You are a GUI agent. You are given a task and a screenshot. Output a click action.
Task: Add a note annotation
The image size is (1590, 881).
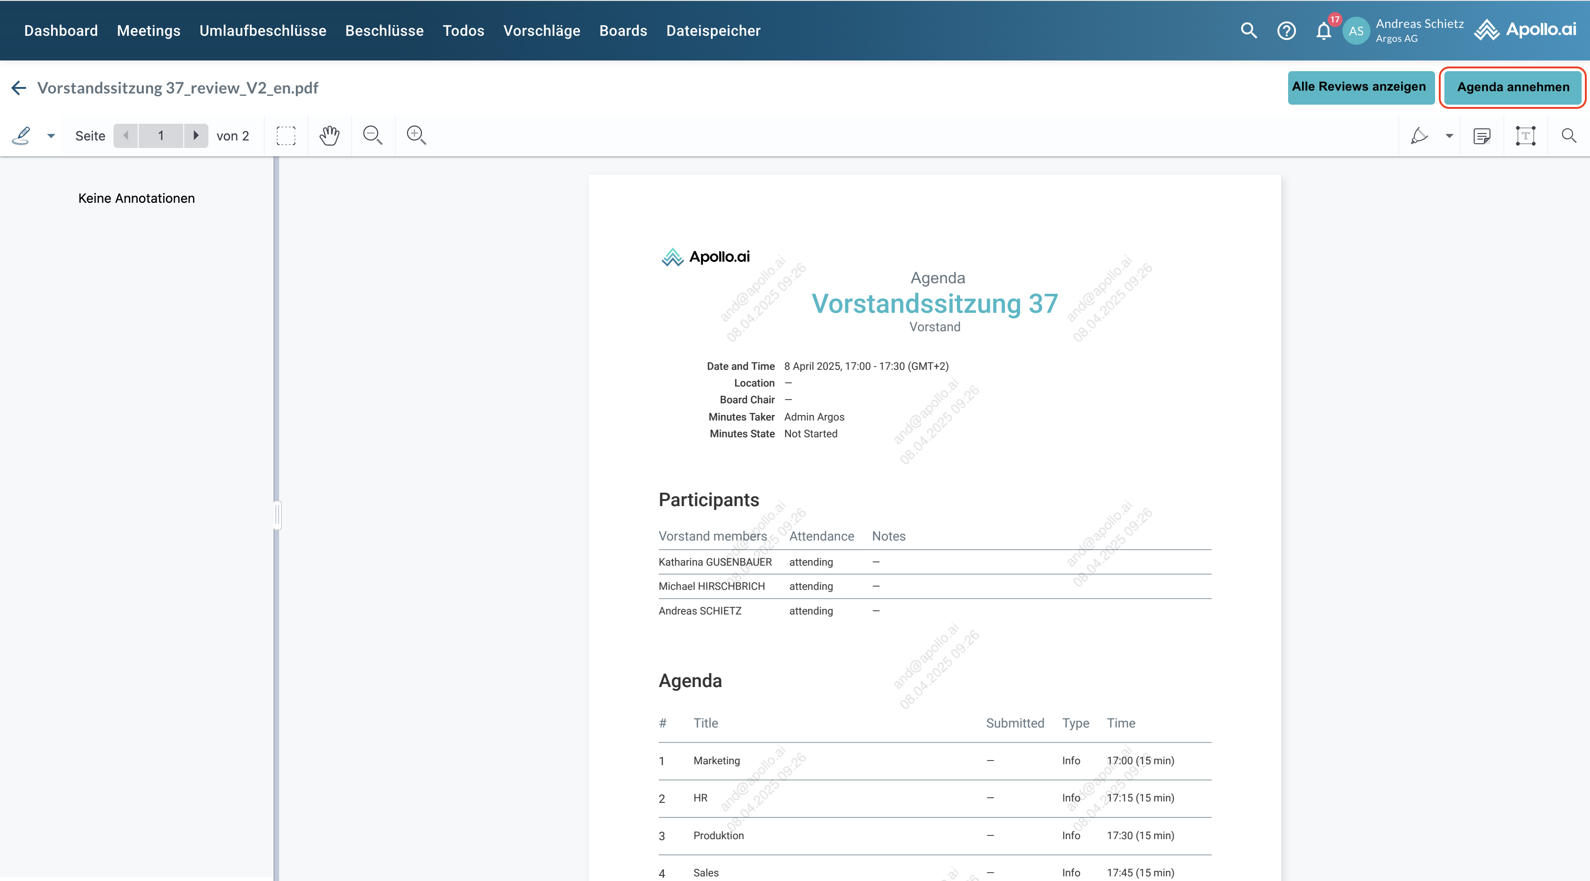(1482, 135)
